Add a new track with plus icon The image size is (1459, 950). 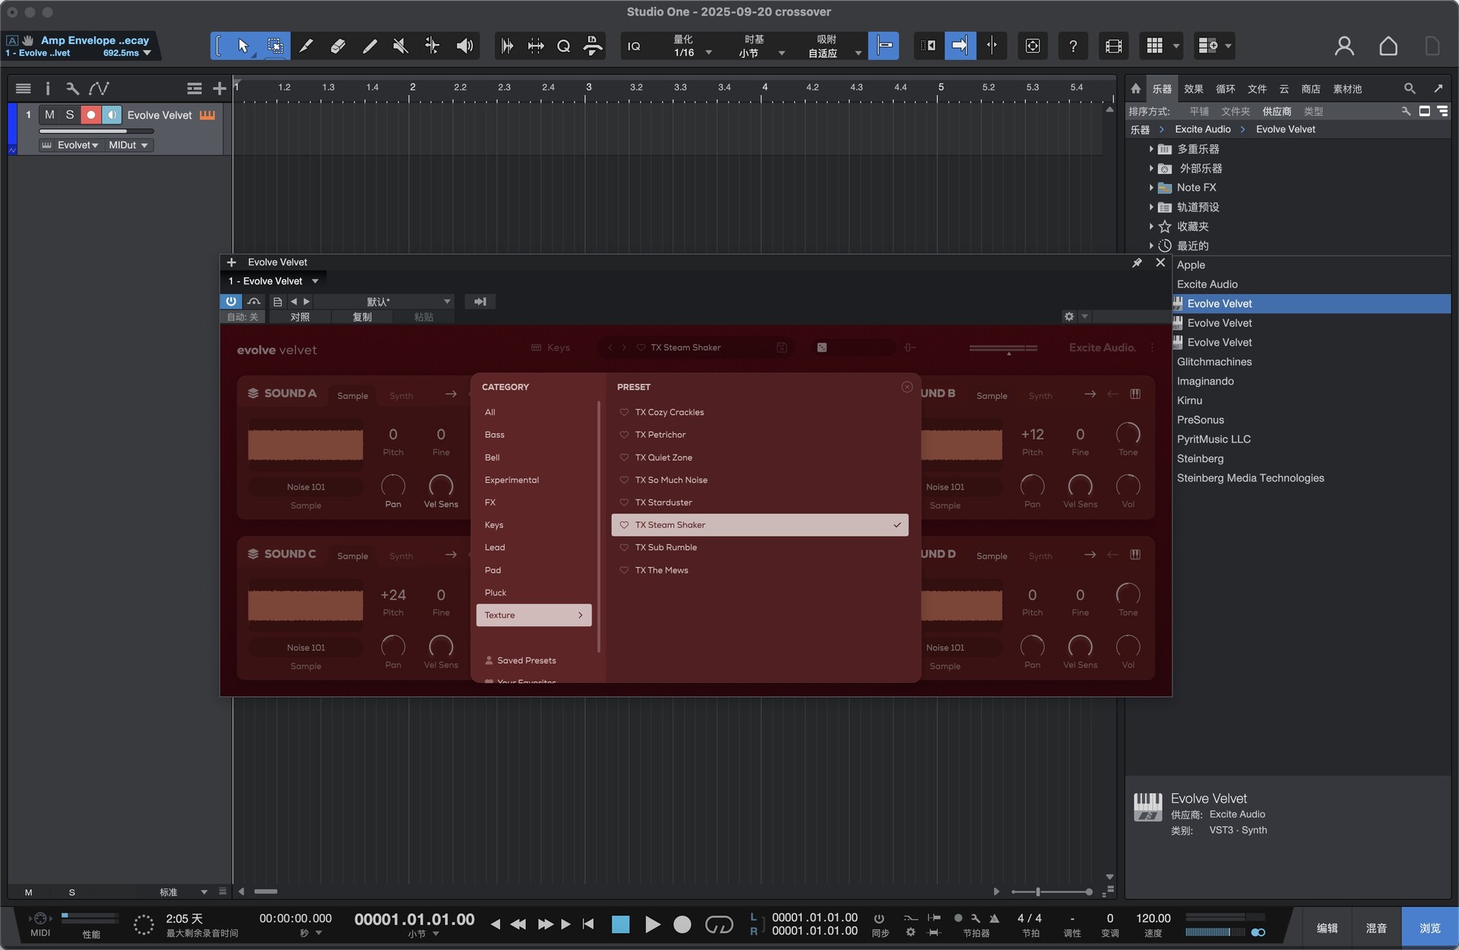tap(220, 88)
